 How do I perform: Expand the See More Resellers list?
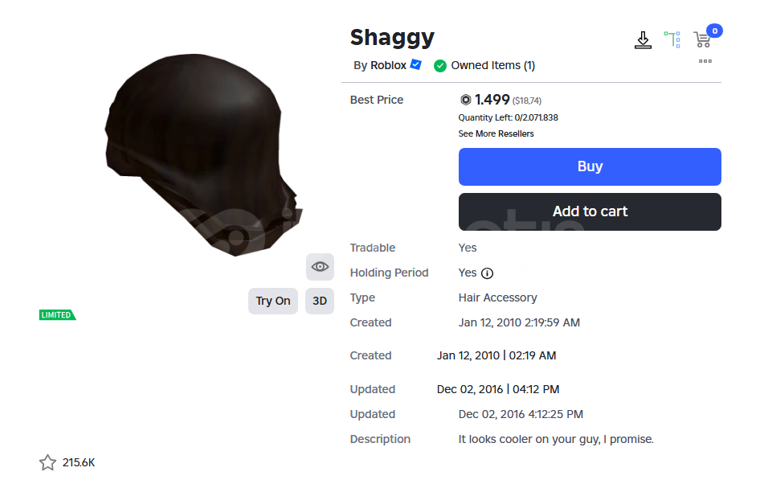tap(496, 133)
